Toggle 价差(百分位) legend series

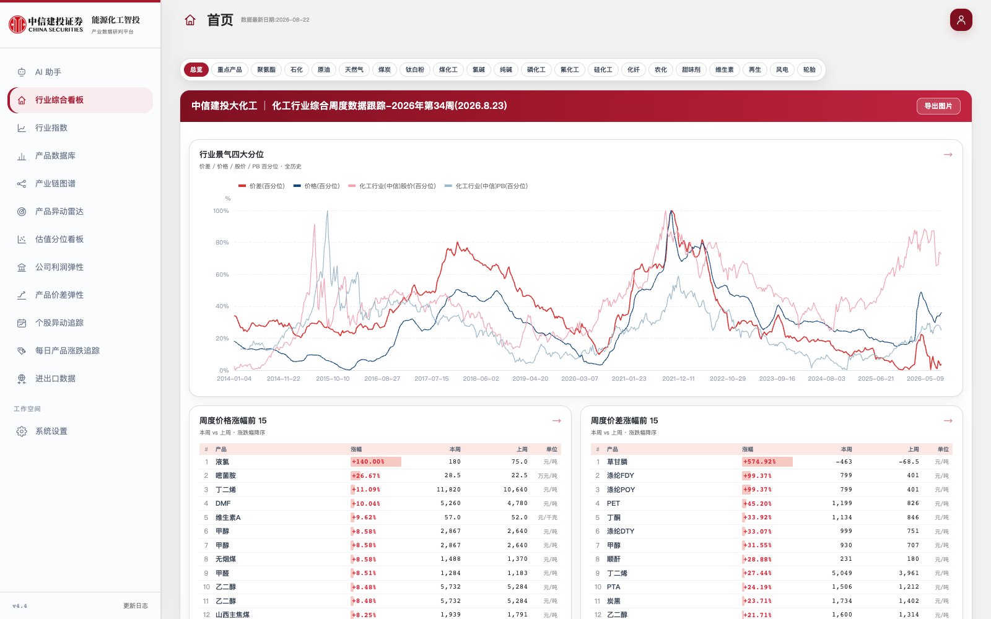(261, 186)
